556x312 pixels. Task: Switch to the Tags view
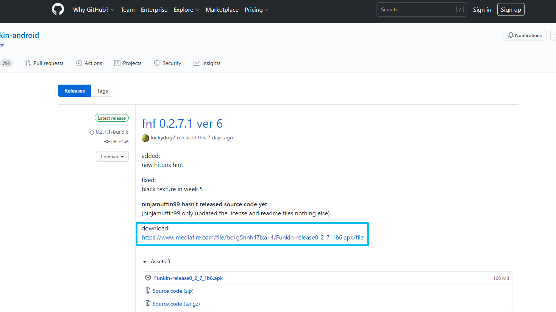[103, 91]
